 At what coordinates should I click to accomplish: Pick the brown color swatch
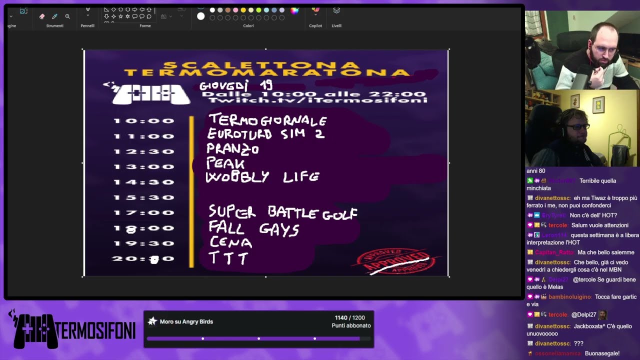pyautogui.click(x=228, y=10)
